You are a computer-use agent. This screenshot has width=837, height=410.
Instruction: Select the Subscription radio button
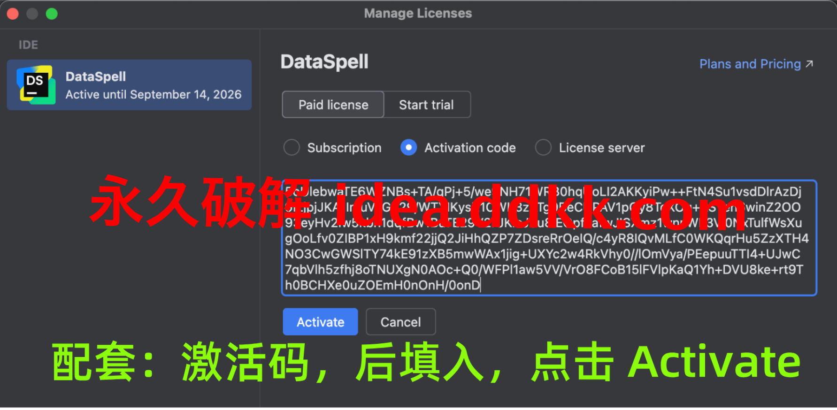pyautogui.click(x=292, y=147)
